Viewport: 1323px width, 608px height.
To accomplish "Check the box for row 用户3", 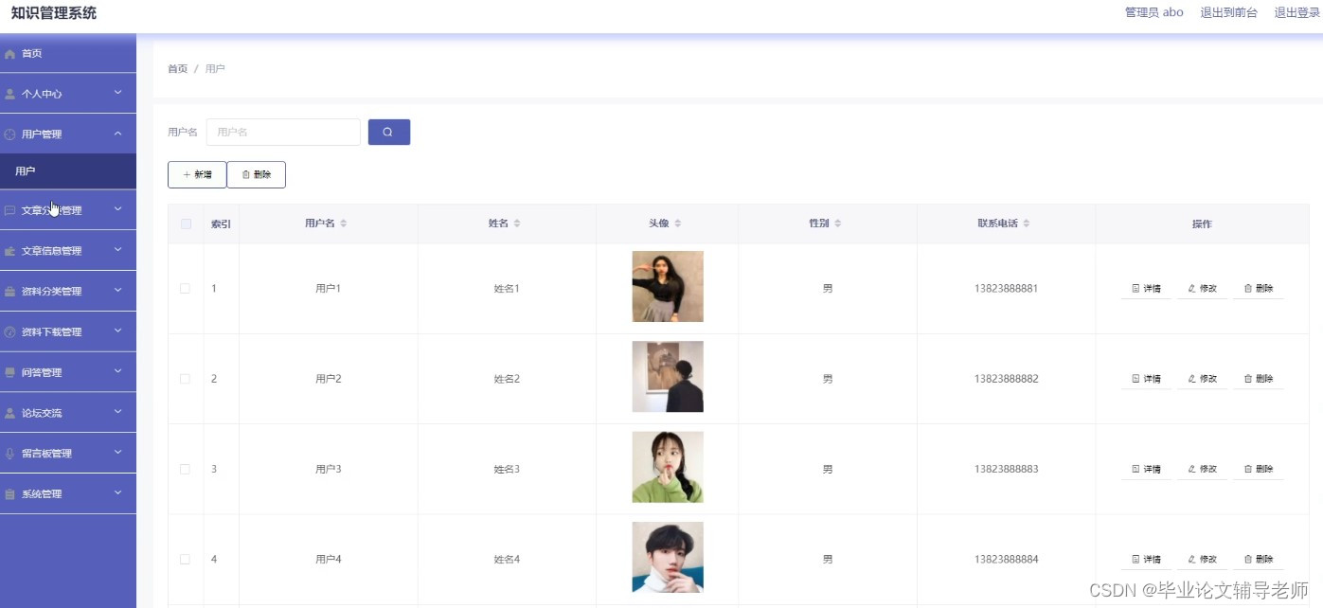I will click(186, 469).
